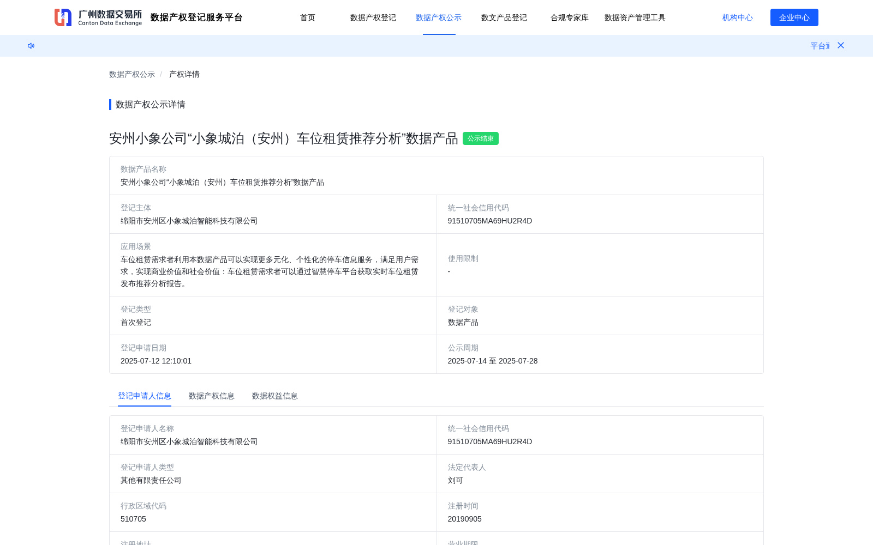873x545 pixels.
Task: Click the Canton Data Exchange logo
Action: pyautogui.click(x=98, y=17)
